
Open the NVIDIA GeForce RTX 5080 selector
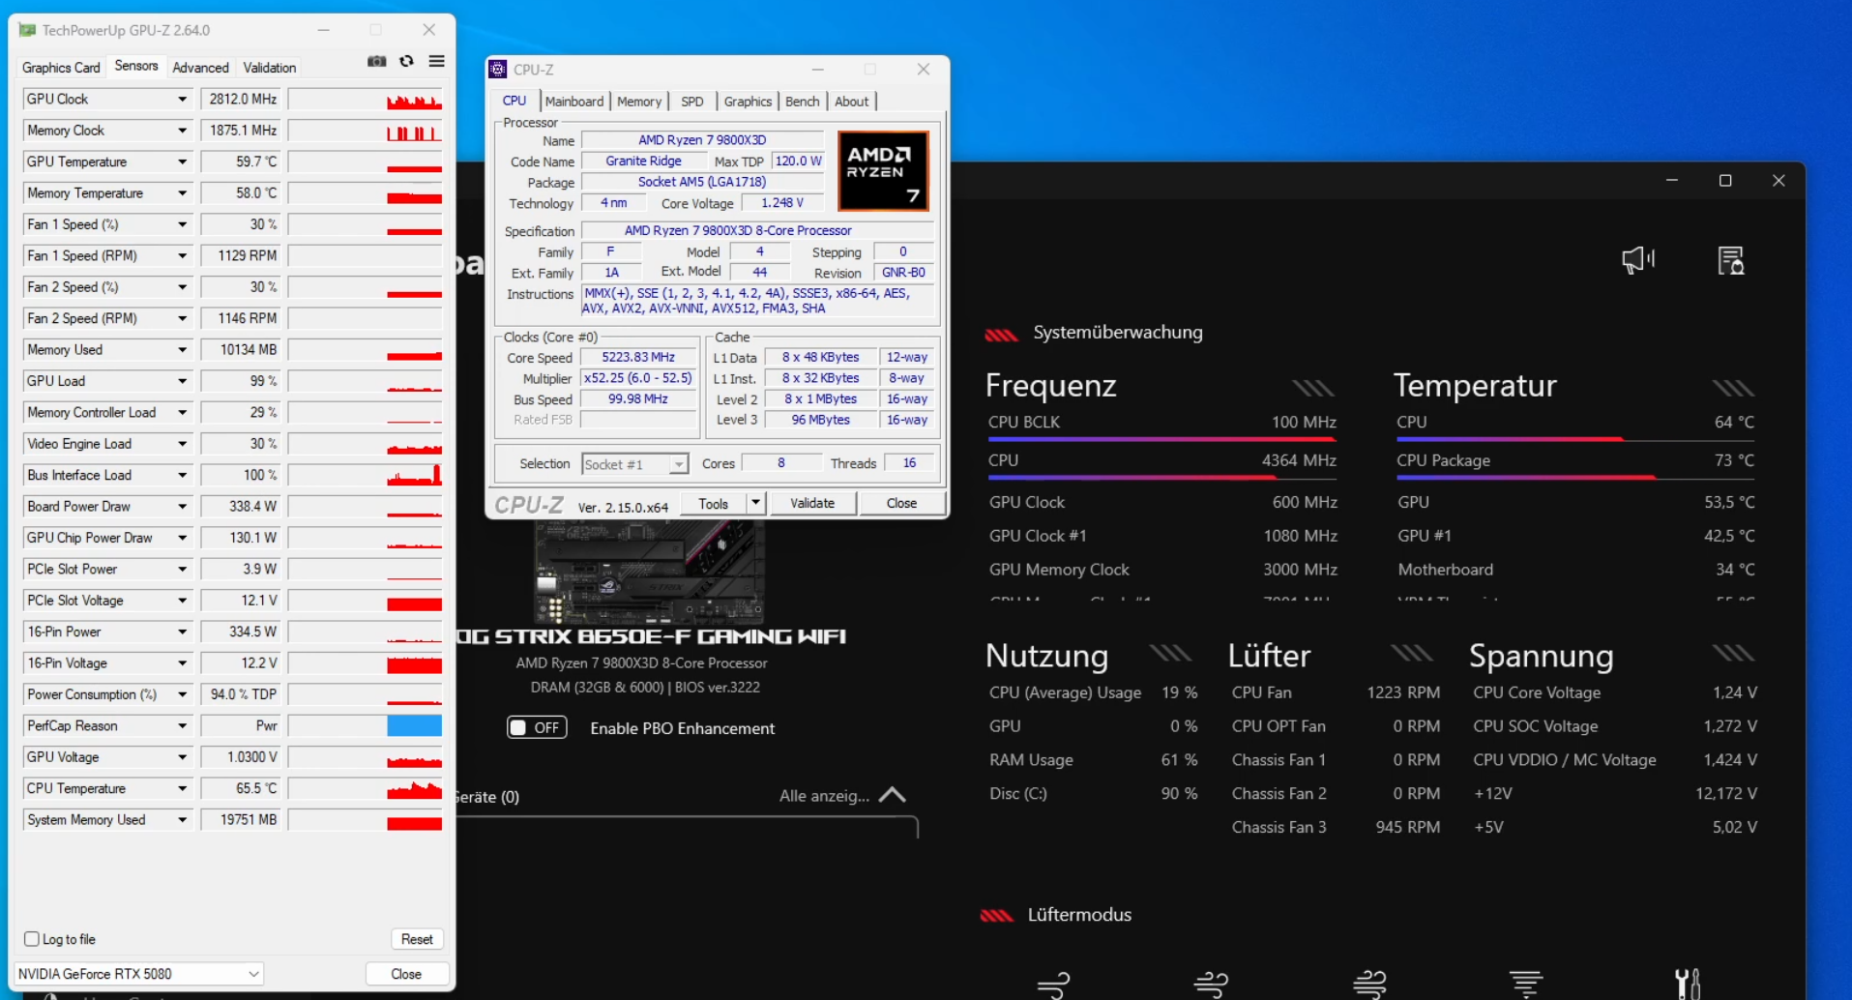tap(139, 974)
